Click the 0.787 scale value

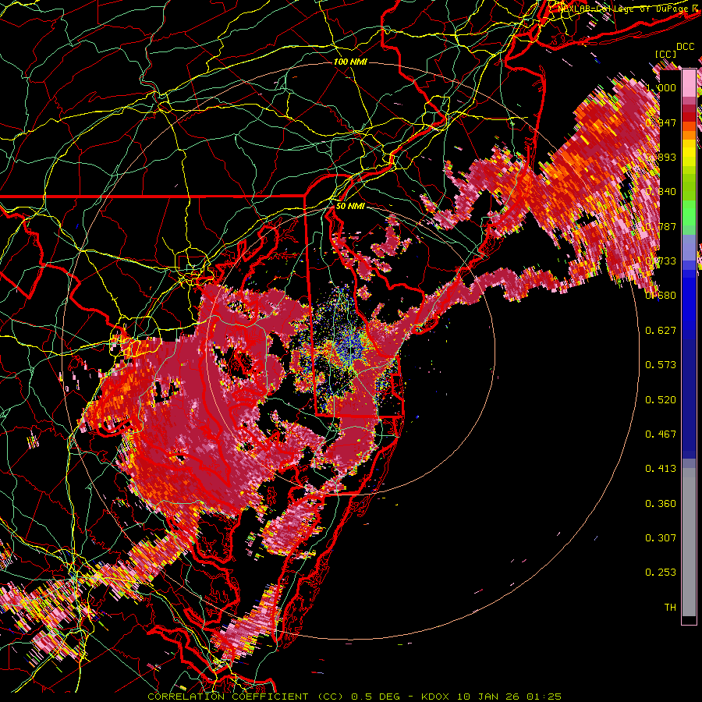[x=661, y=226]
